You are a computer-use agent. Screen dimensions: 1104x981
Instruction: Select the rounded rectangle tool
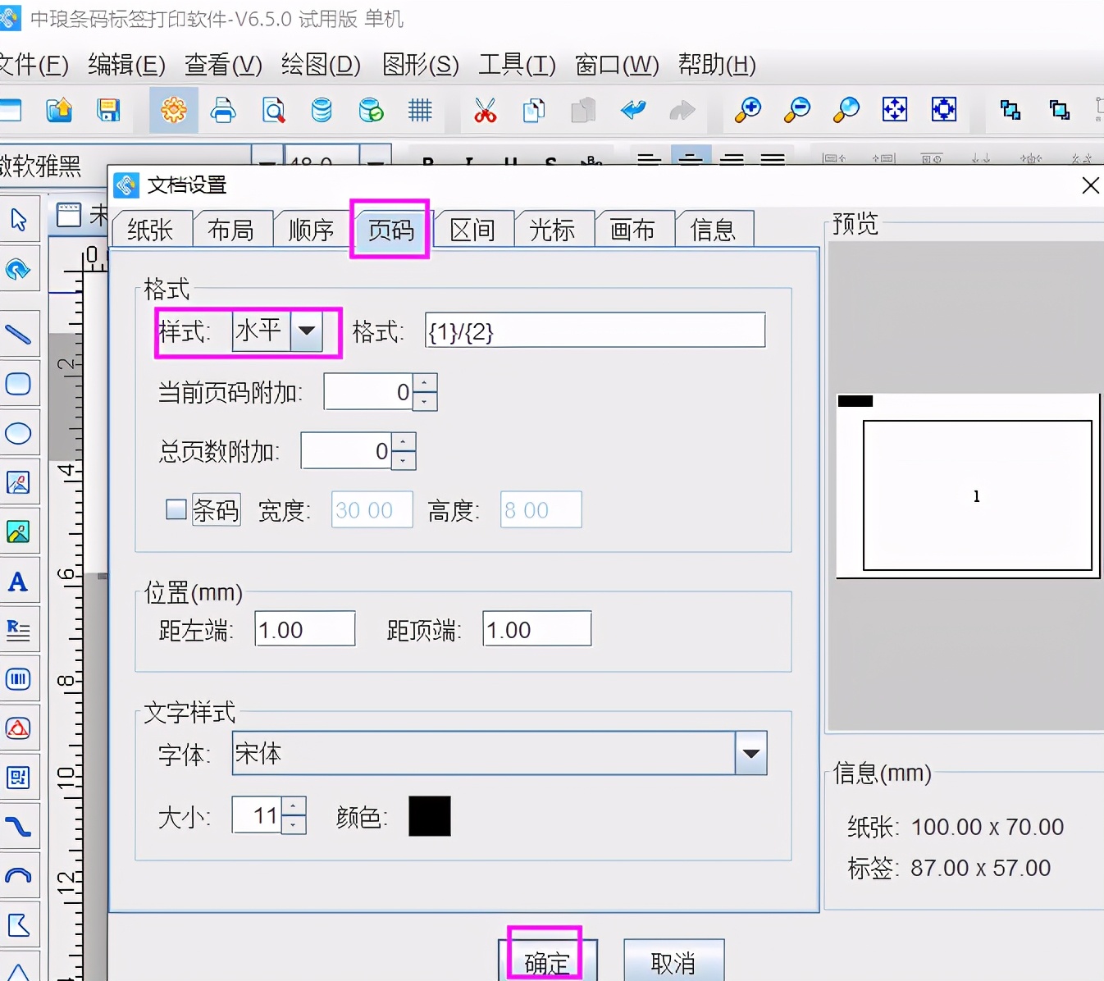20,384
